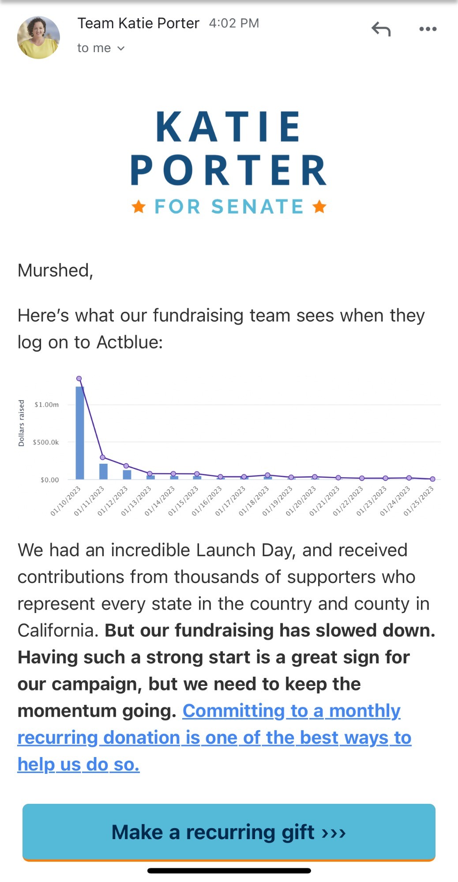Screen dimensions: 458x882
Task: Tap the left orange star in logo
Action: click(x=139, y=206)
